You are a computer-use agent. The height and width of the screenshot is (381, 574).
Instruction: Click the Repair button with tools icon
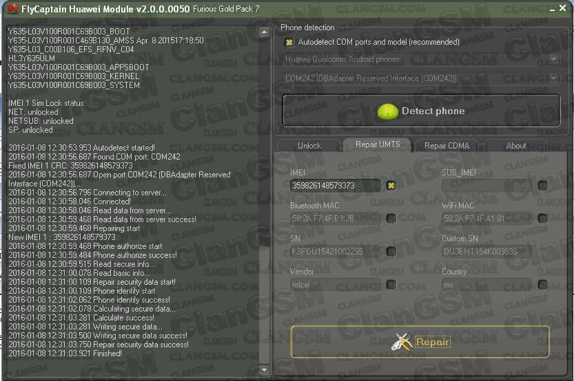(420, 342)
